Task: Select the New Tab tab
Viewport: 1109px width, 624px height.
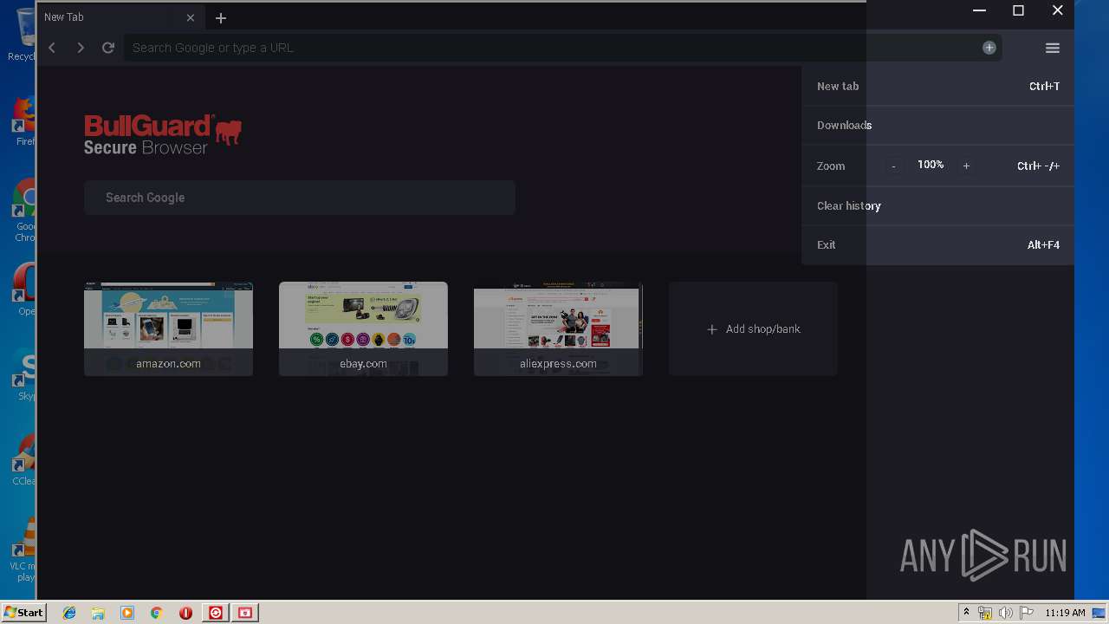Action: pyautogui.click(x=120, y=17)
